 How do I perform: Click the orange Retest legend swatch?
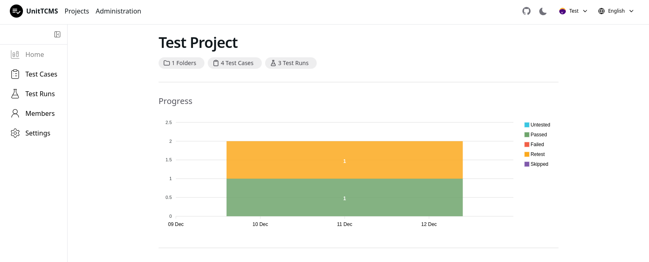tap(527, 154)
